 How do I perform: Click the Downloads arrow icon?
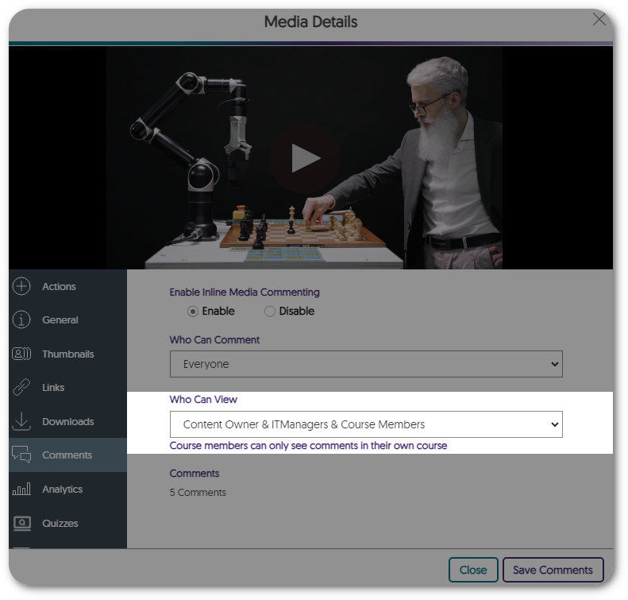coord(21,421)
